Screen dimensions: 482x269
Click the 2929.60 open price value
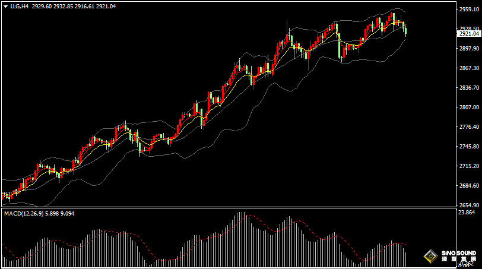click(42, 6)
